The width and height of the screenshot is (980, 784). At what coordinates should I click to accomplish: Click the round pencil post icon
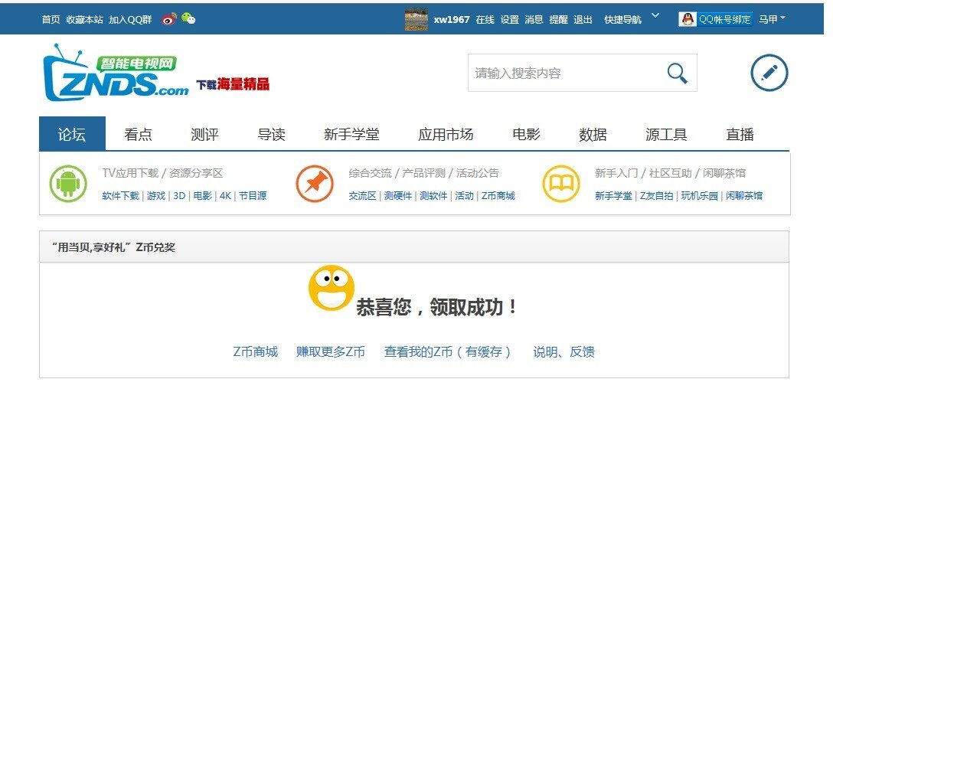coord(769,73)
